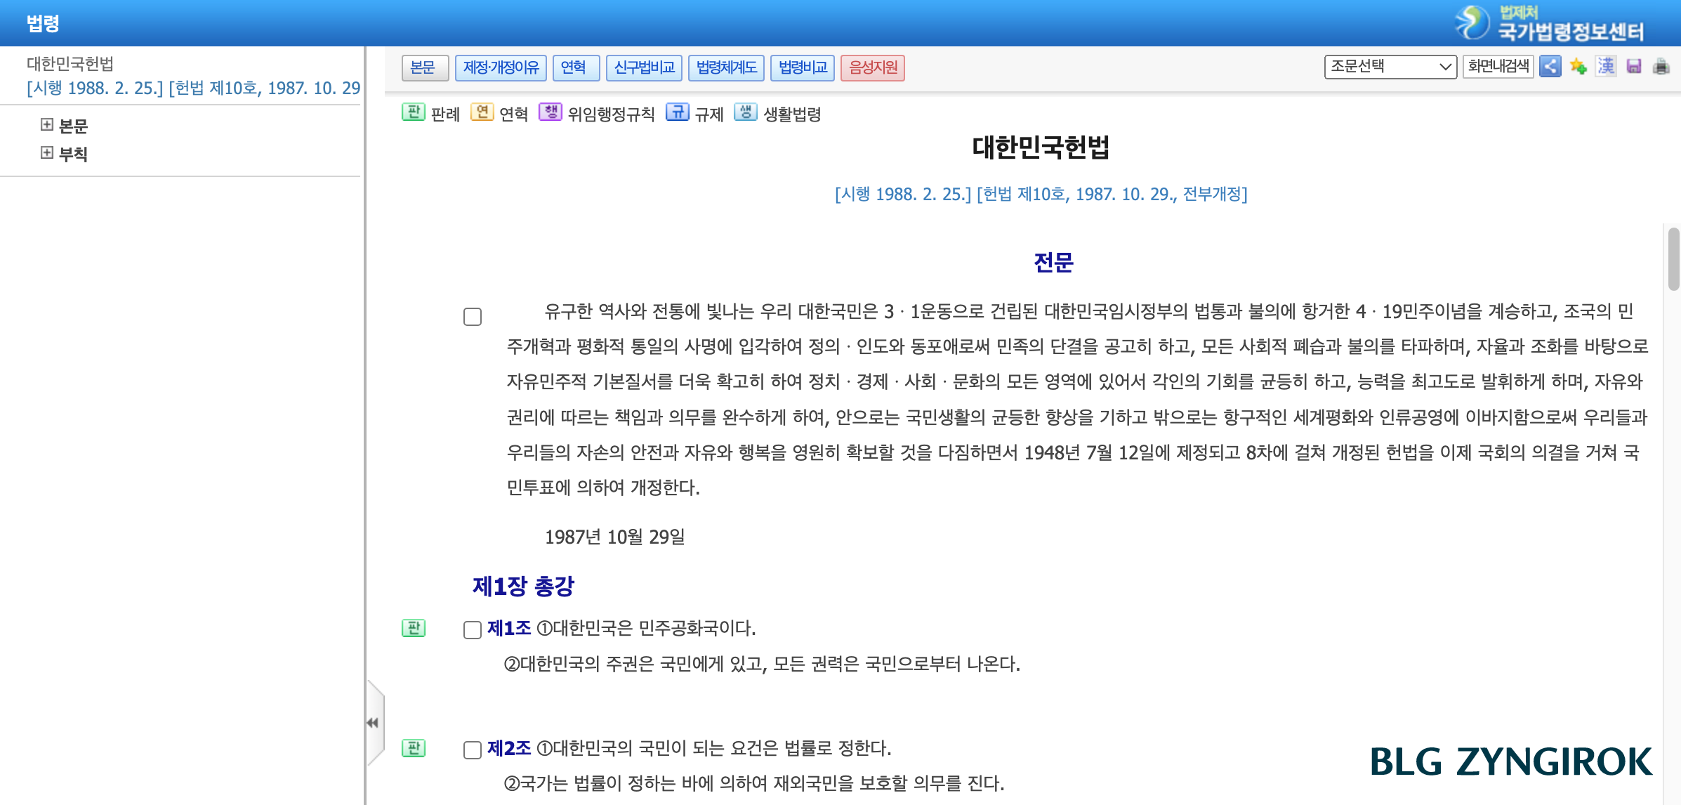The height and width of the screenshot is (805, 1681).
Task: Open the 신구법비교 tab
Action: [644, 67]
